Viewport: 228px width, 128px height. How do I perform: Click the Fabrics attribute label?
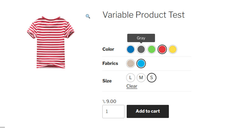click(x=110, y=64)
